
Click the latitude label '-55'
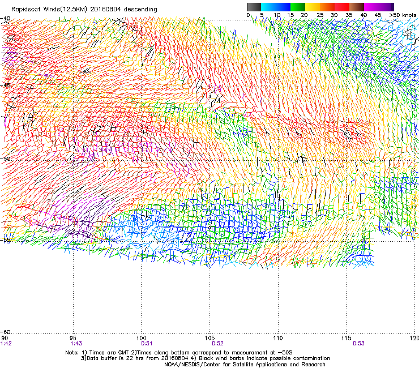point(5,240)
